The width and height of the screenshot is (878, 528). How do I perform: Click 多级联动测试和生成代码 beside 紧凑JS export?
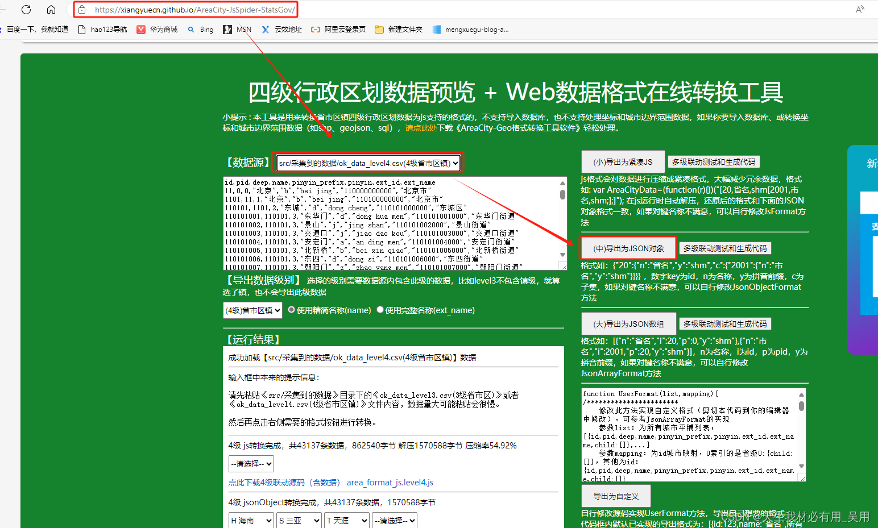[714, 162]
